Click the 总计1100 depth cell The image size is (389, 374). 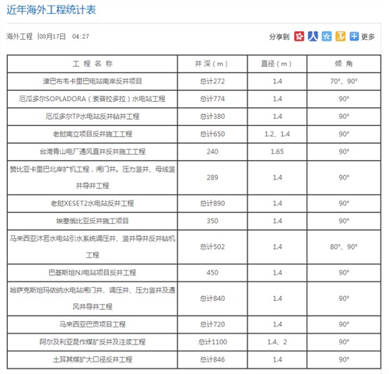tap(212, 342)
